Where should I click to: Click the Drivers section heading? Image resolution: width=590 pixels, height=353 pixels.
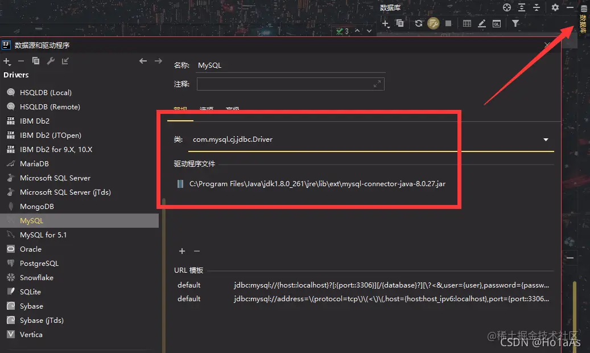coord(16,75)
